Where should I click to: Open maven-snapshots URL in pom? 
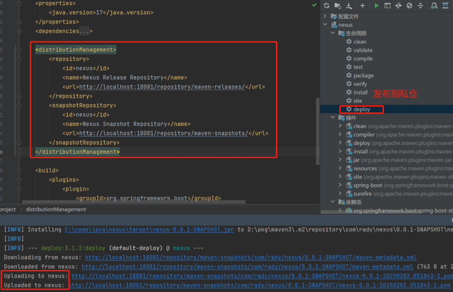[x=164, y=133]
